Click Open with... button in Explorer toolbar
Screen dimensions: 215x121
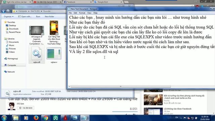coord(25,16)
